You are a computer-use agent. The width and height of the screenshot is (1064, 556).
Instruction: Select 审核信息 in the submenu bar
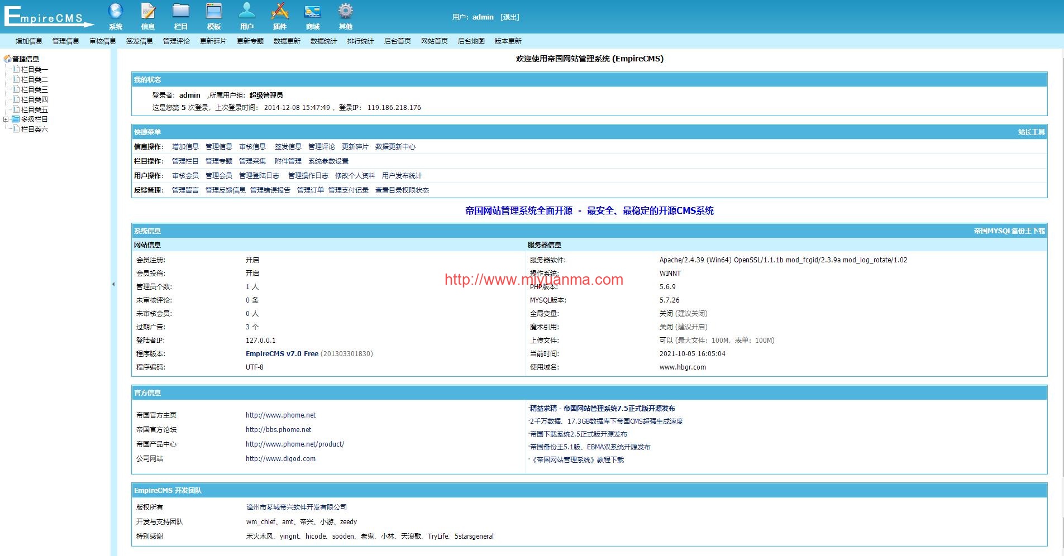tap(103, 41)
